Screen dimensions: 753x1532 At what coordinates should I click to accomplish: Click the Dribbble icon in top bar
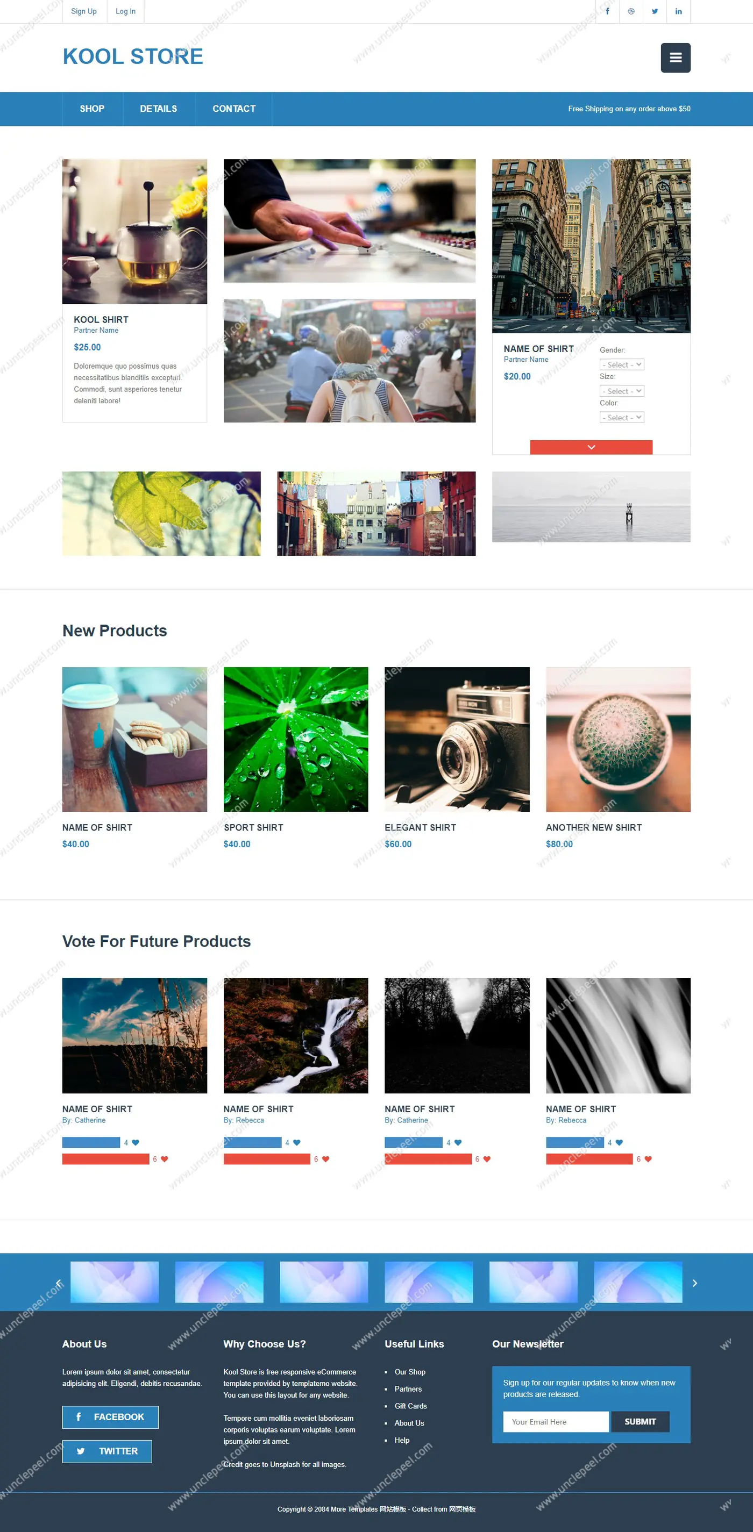[631, 11]
